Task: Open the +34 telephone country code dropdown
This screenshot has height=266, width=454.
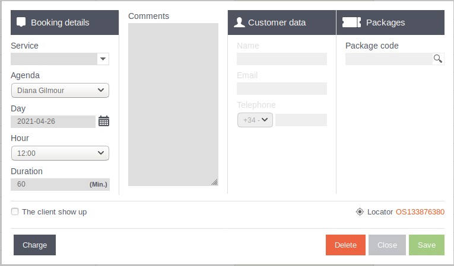Action: (255, 120)
